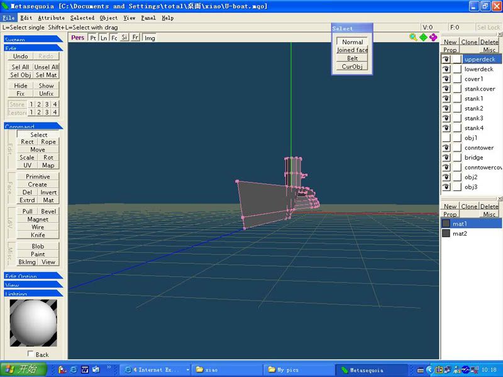Click the Undo button
The height and width of the screenshot is (377, 503).
point(21,57)
